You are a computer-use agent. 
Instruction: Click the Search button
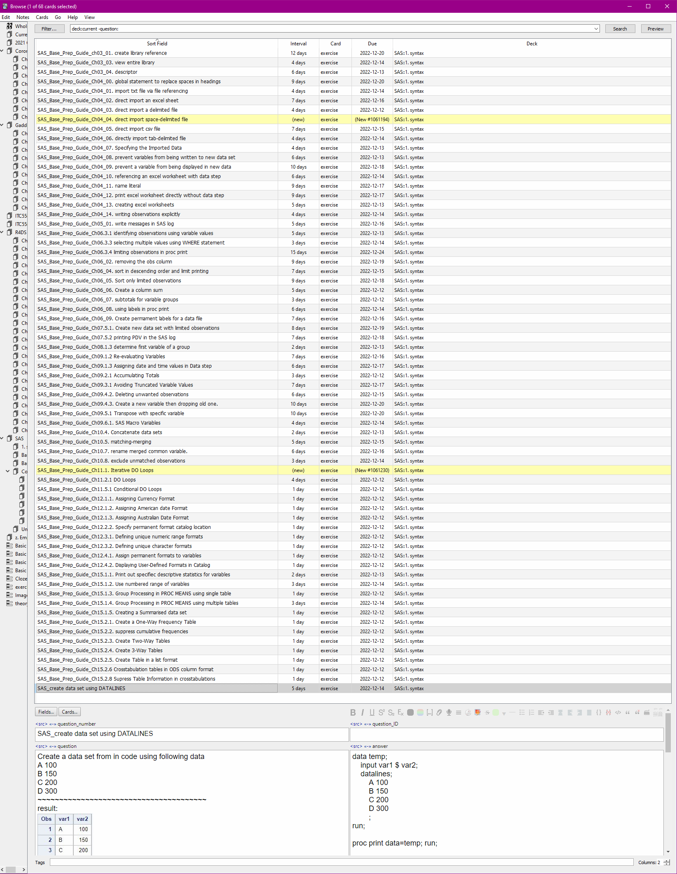(620, 29)
